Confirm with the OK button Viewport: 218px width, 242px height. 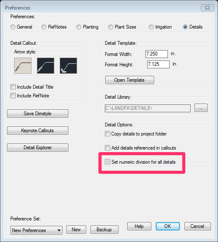(x=168, y=226)
